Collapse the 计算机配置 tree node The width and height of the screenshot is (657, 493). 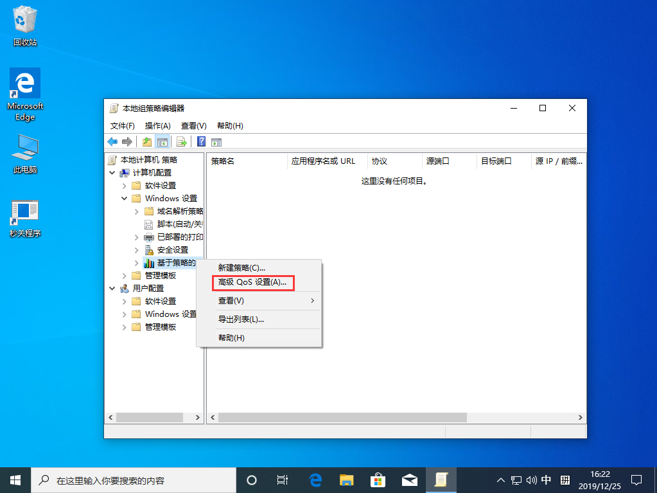point(112,172)
